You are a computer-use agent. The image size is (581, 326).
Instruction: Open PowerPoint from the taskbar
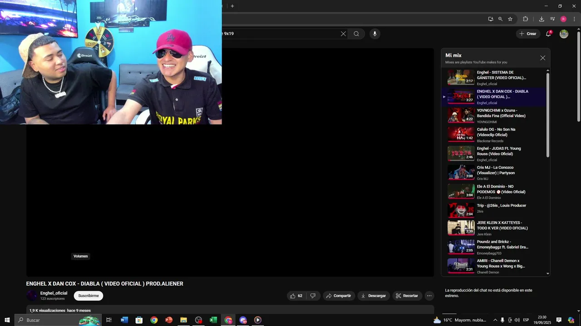click(x=169, y=320)
